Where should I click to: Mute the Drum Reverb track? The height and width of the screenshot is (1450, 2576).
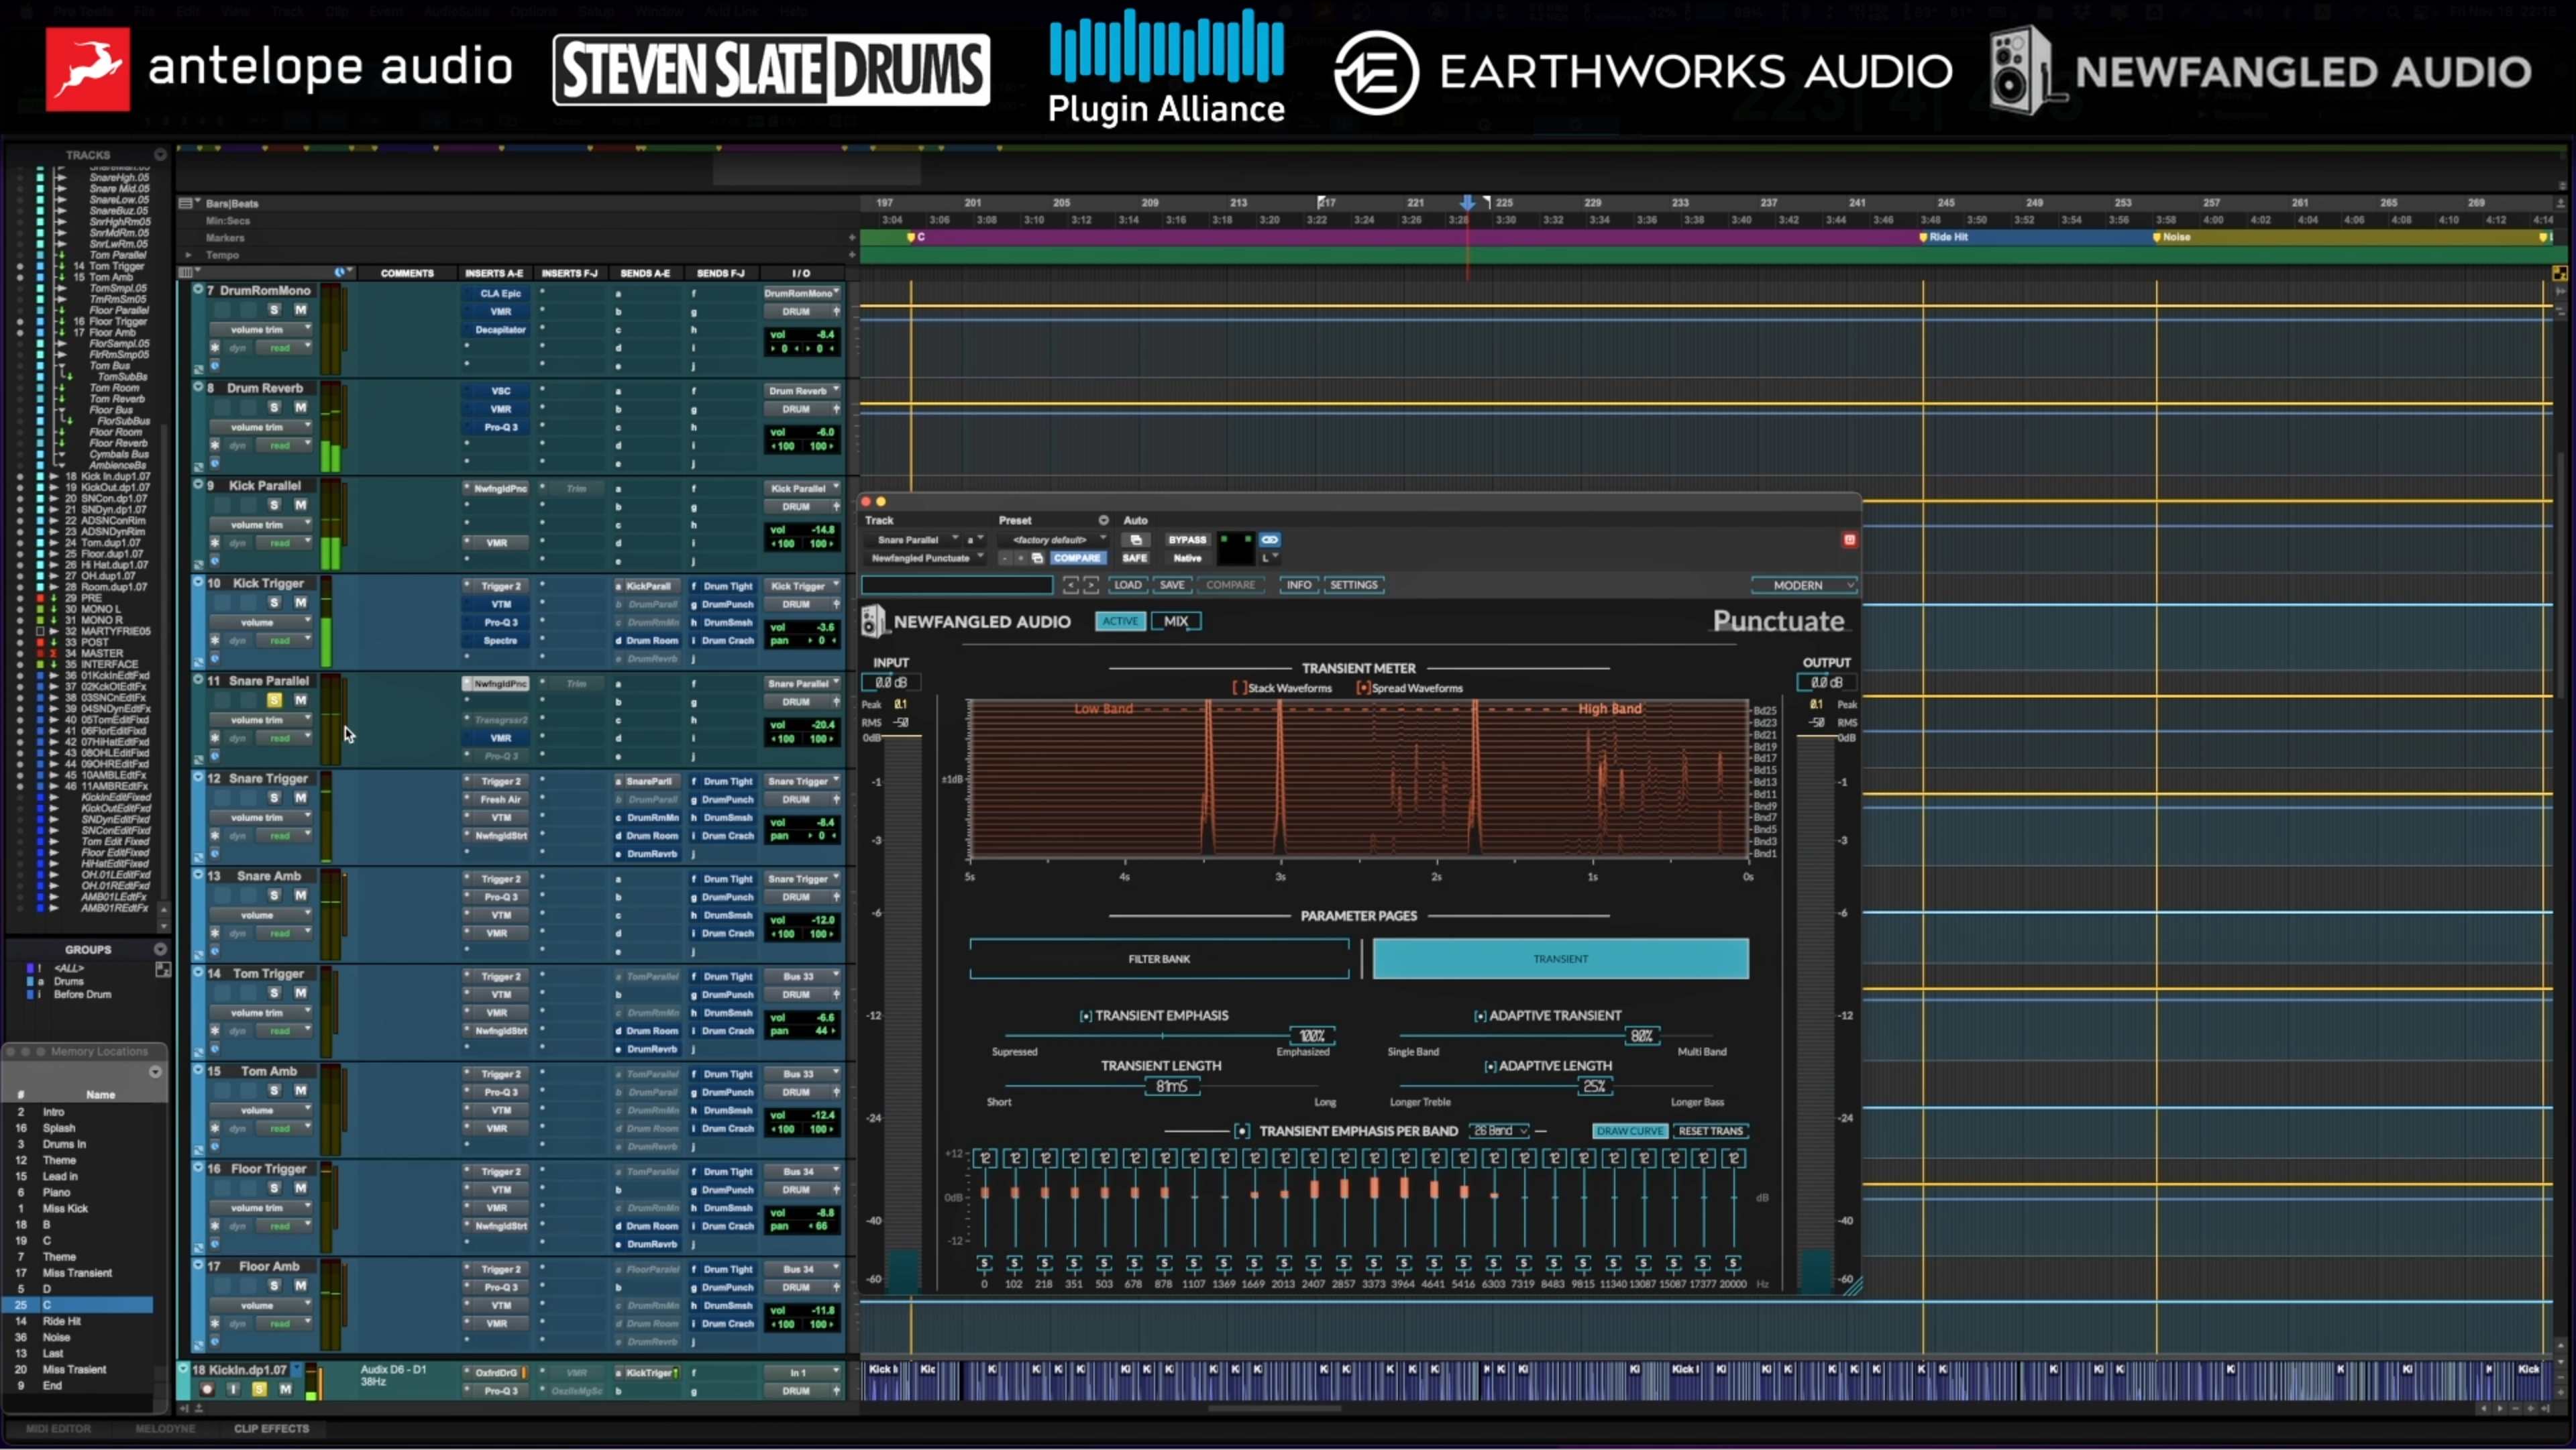[300, 408]
